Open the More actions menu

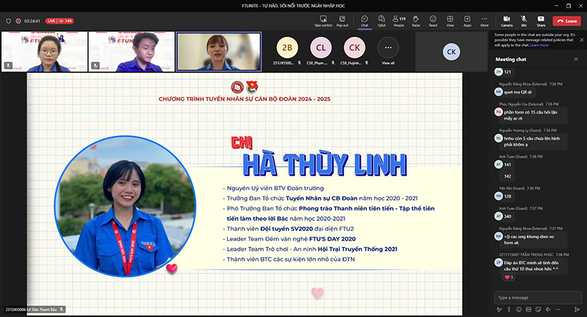click(484, 21)
